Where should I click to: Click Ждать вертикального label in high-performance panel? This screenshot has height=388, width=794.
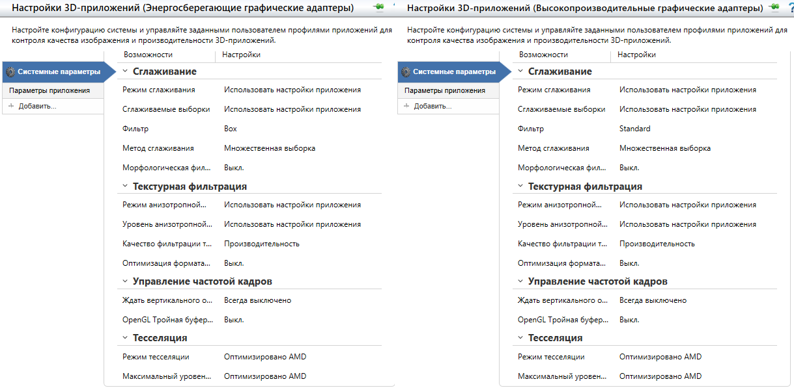coord(563,300)
